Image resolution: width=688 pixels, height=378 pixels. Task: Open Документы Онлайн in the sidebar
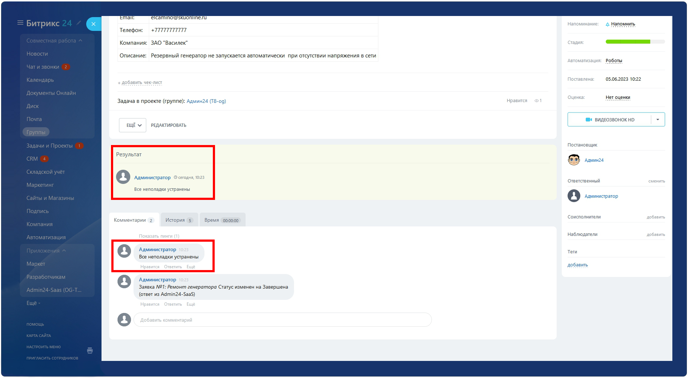51,93
